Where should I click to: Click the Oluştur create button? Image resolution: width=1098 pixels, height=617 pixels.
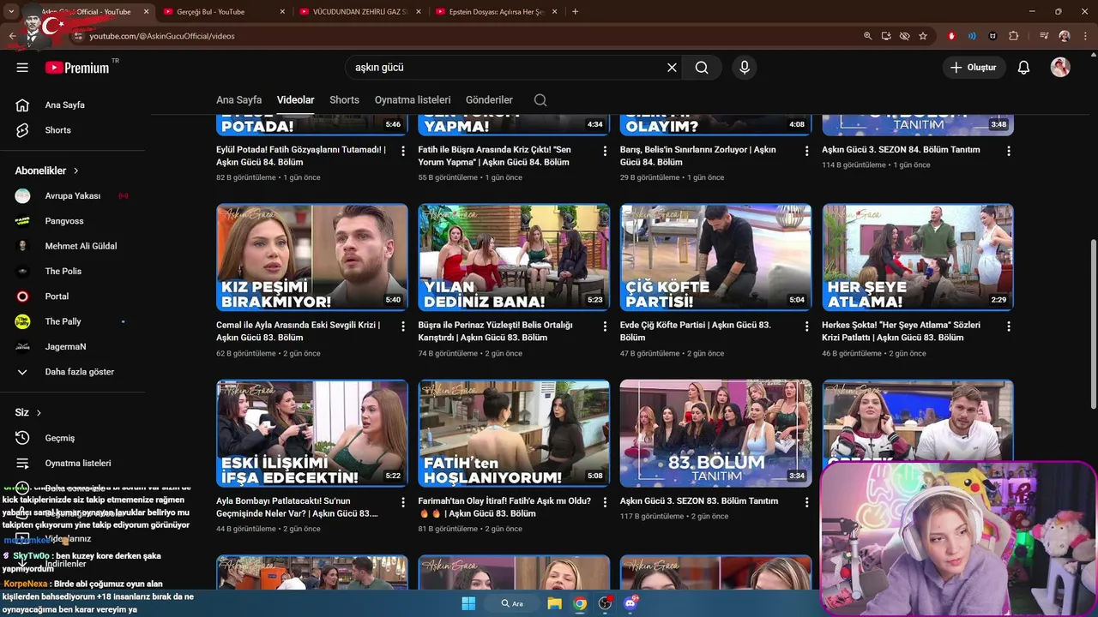[974, 68]
